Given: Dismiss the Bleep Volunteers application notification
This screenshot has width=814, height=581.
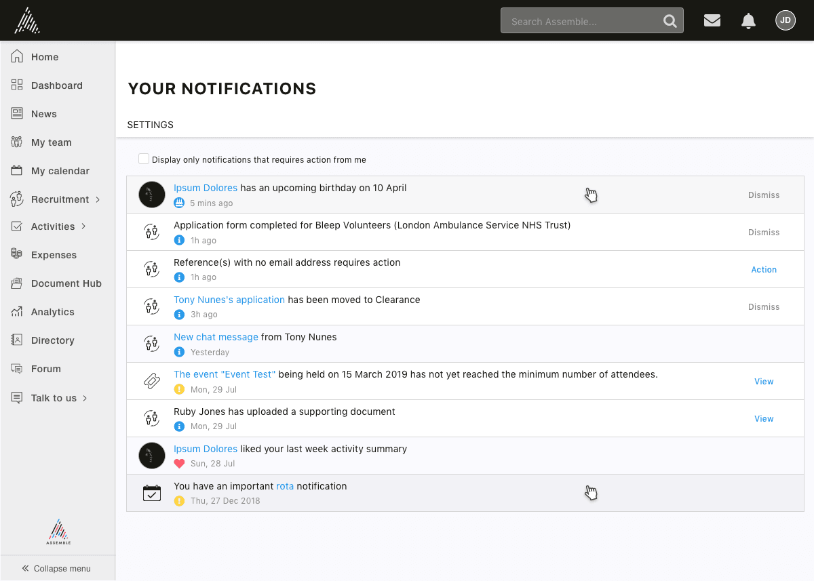Looking at the screenshot, I should (x=764, y=233).
